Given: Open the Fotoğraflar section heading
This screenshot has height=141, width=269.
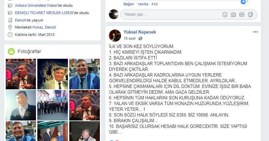Looking at the screenshot, I should coord(29,51).
